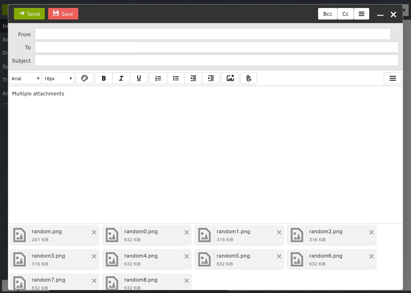The image size is (411, 293).
Task: Click the From address field
Action: [x=213, y=34]
